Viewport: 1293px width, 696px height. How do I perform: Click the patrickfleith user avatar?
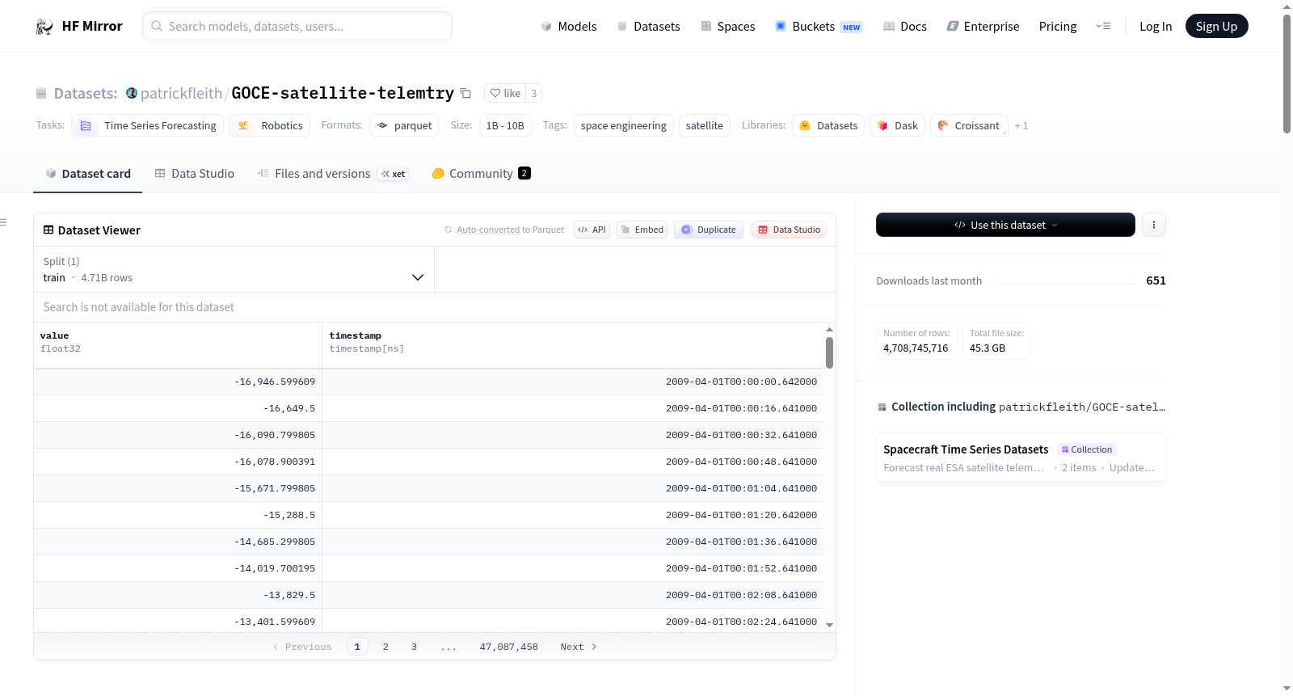(132, 93)
